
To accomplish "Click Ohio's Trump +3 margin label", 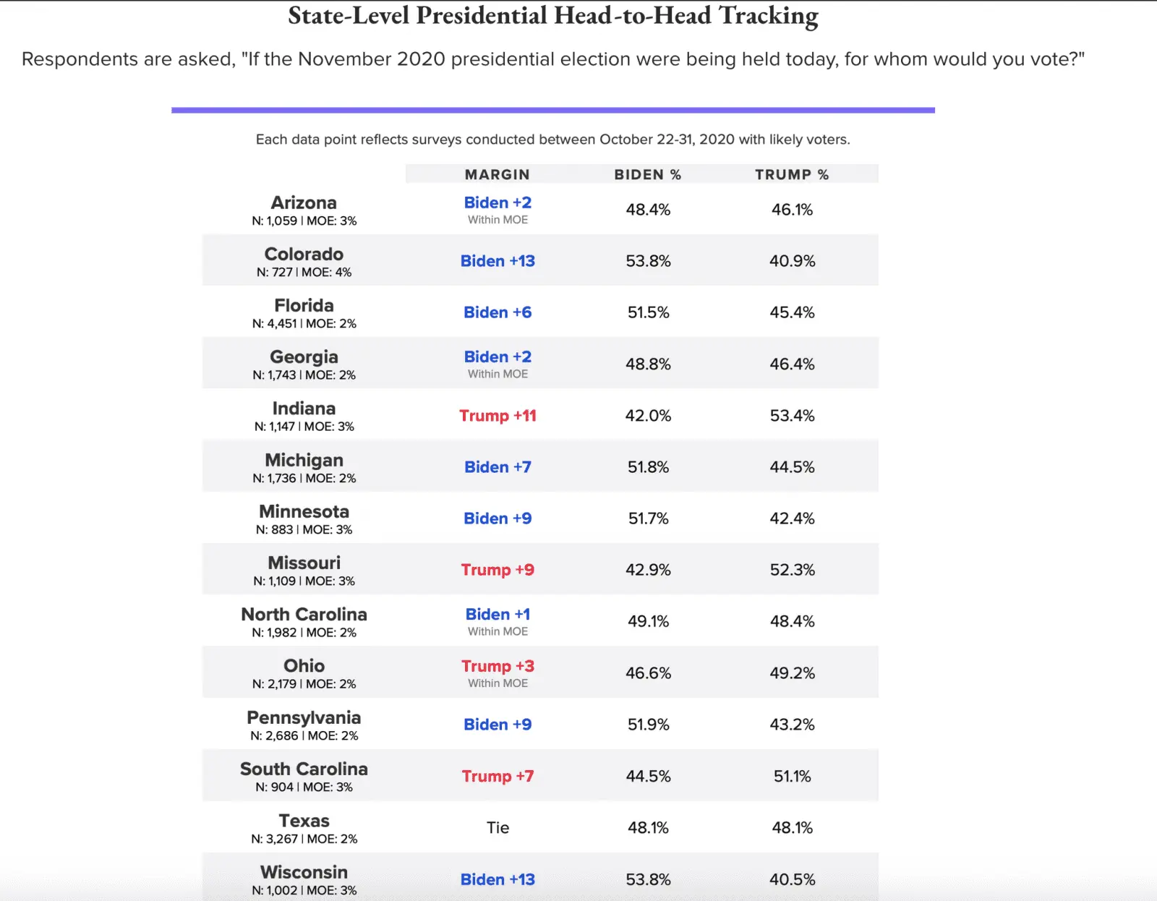I will click(498, 666).
